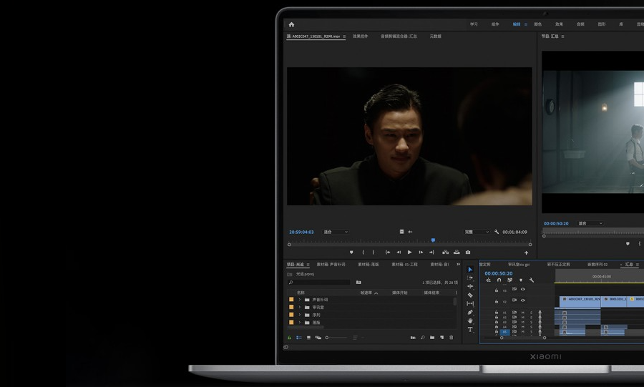This screenshot has width=644, height=387.
Task: Select the Pen tool
Action: (470, 313)
